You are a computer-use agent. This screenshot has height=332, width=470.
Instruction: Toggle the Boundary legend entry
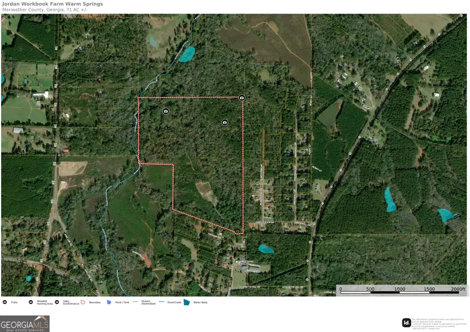tap(95, 302)
